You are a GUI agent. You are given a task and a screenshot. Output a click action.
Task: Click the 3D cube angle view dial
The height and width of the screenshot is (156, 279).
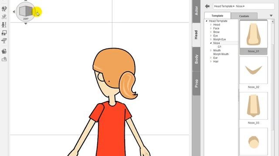pyautogui.click(x=26, y=11)
